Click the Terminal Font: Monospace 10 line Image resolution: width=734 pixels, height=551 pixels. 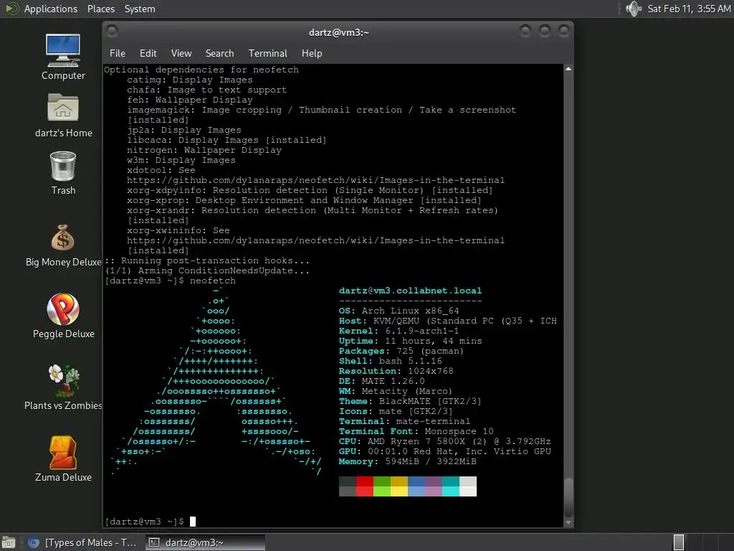(416, 431)
